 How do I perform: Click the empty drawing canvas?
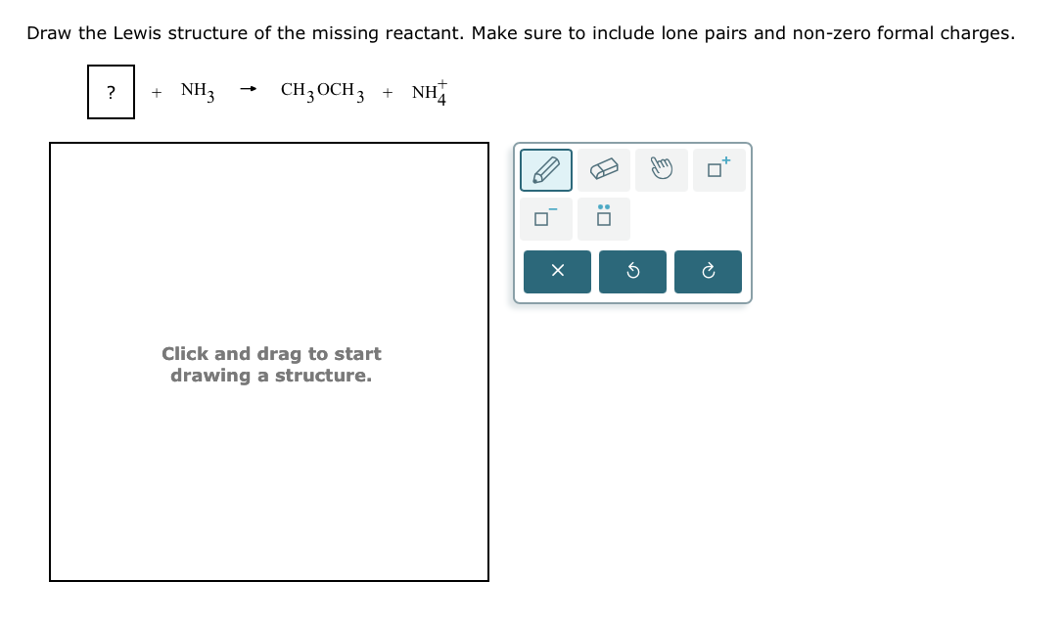(x=269, y=469)
